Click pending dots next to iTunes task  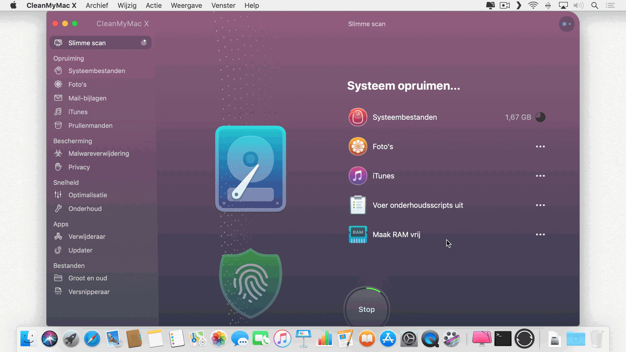click(540, 176)
